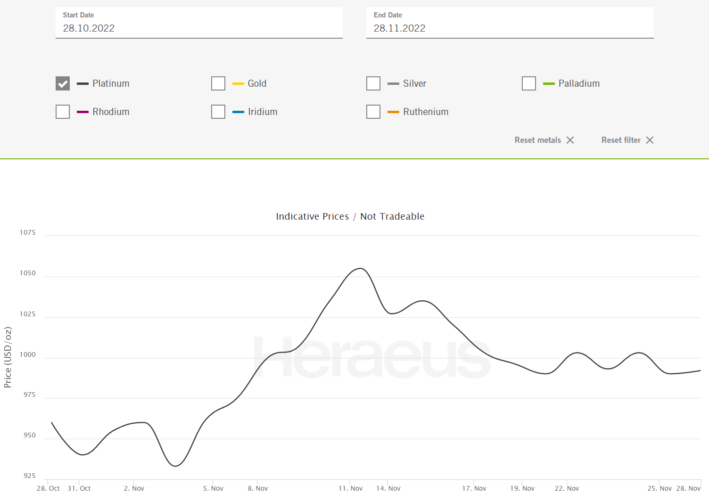Click the platinum line's highest peak
The width and height of the screenshot is (709, 502).
tap(361, 269)
